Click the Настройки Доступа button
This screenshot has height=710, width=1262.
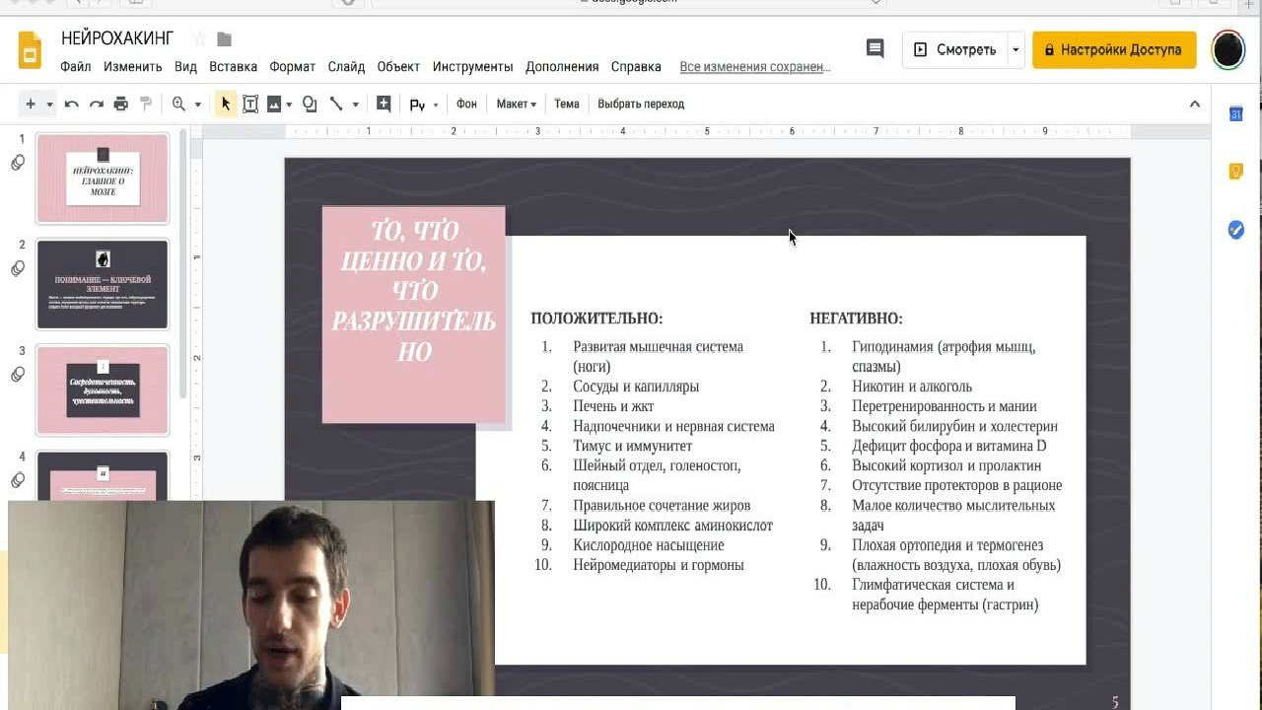[1113, 49]
